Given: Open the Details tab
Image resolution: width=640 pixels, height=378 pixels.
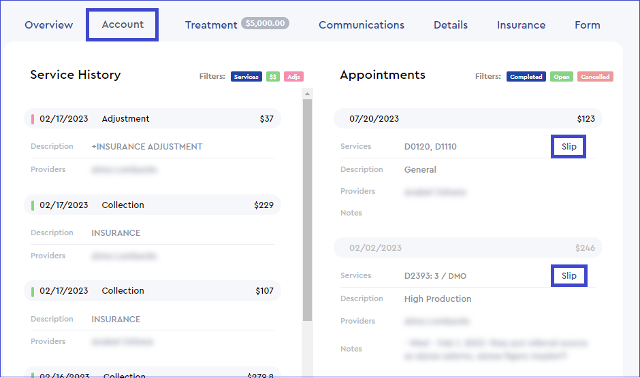Looking at the screenshot, I should click(x=450, y=25).
